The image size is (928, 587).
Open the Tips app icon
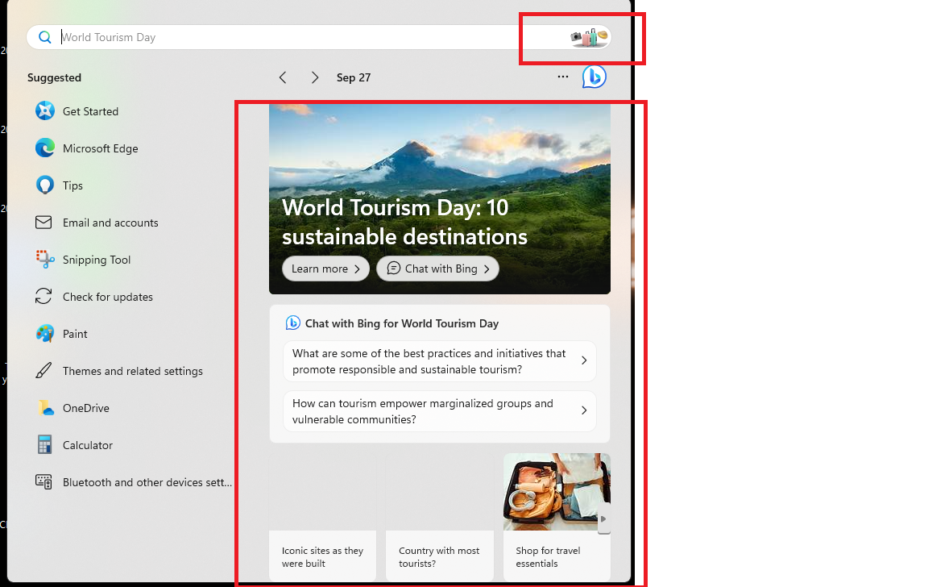coord(45,185)
